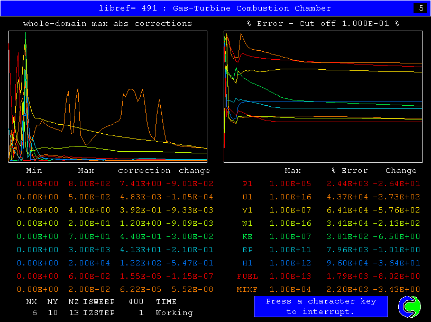Click the Max value 6.00E-02
431x322 pixels.
(89, 276)
